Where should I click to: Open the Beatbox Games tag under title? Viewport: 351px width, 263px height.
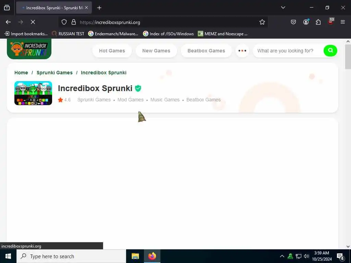point(204,100)
